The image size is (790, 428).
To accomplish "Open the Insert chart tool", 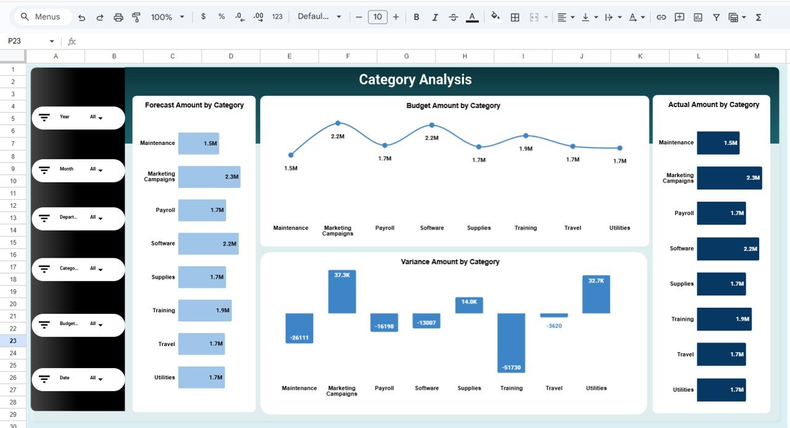I will pyautogui.click(x=697, y=17).
